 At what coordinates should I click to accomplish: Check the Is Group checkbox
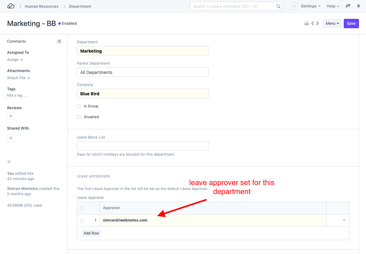pos(79,106)
